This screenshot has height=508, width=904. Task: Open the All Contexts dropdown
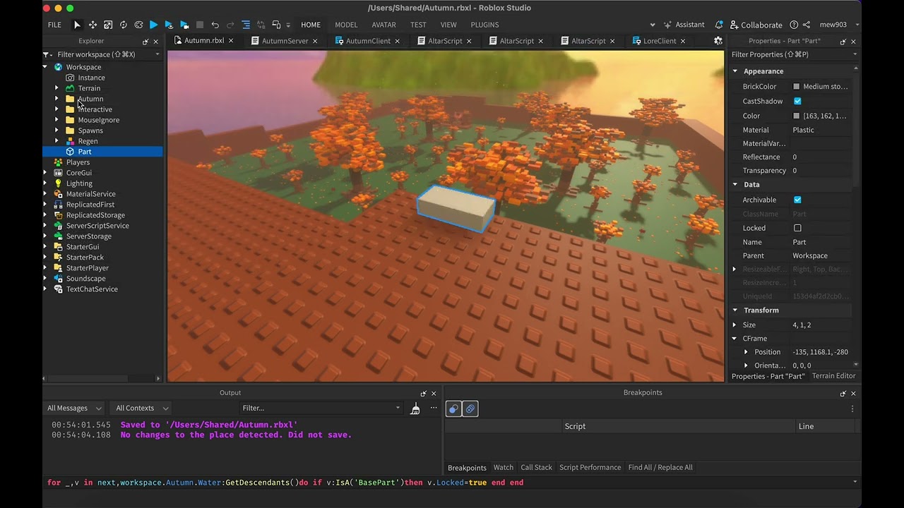(142, 408)
